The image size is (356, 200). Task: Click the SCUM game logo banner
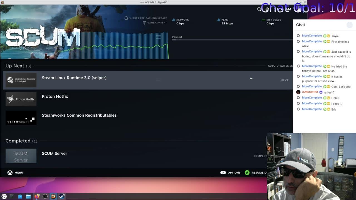[43, 36]
